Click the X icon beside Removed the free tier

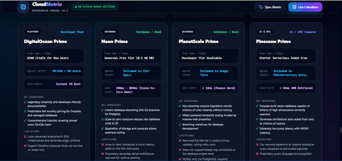coord(180,141)
